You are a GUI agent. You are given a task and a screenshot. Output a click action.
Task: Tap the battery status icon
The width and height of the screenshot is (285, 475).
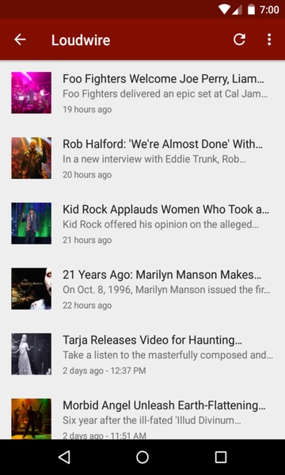pos(251,9)
